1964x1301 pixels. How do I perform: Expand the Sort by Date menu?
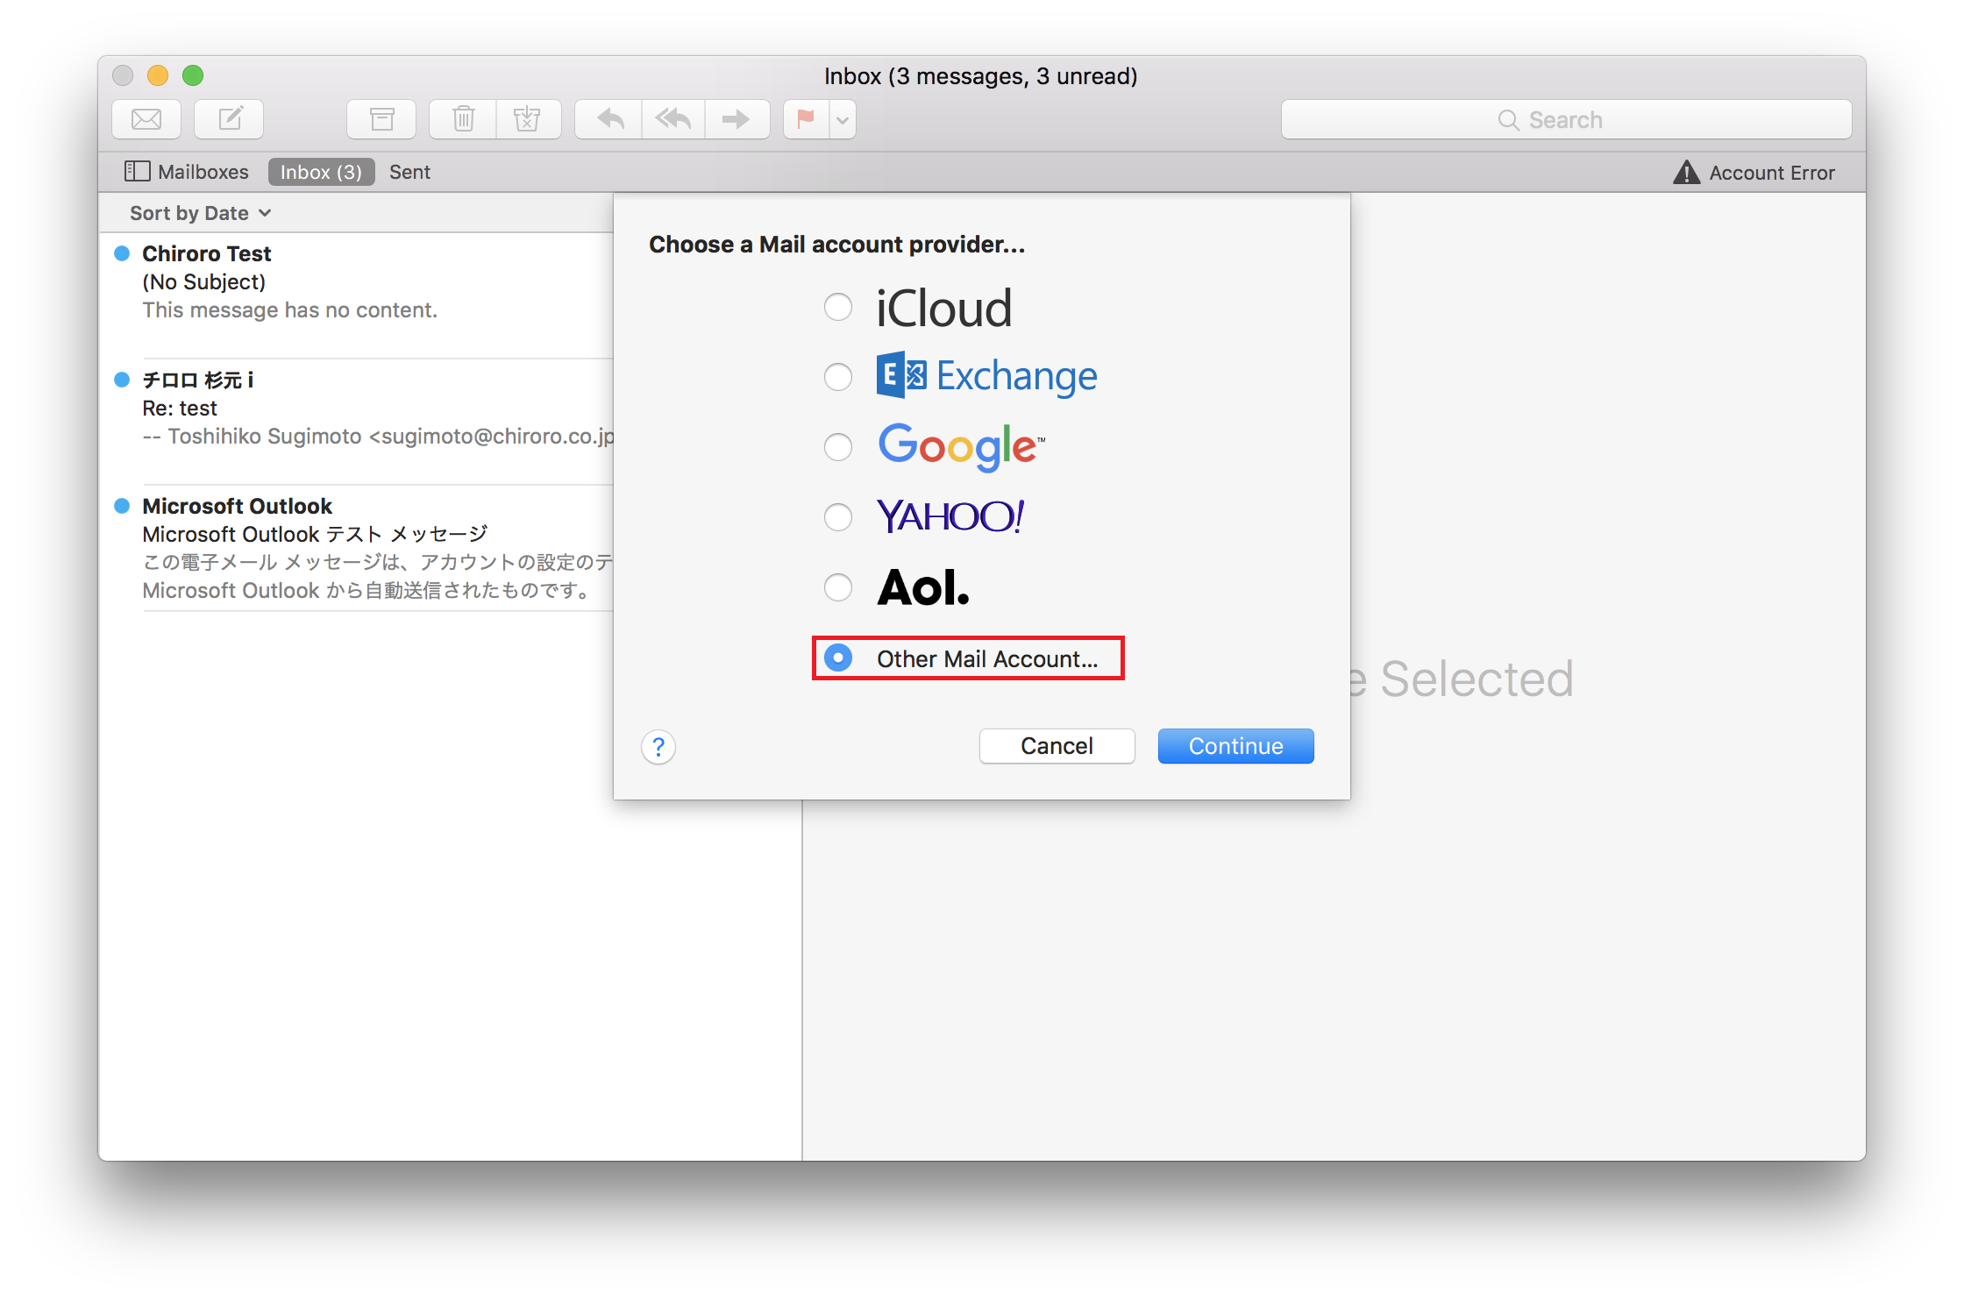click(x=201, y=213)
